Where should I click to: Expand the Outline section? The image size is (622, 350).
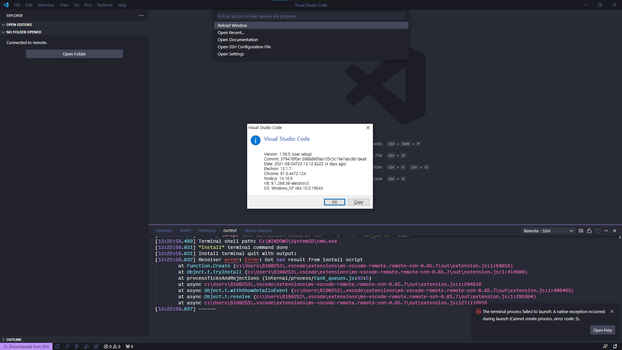(14, 339)
